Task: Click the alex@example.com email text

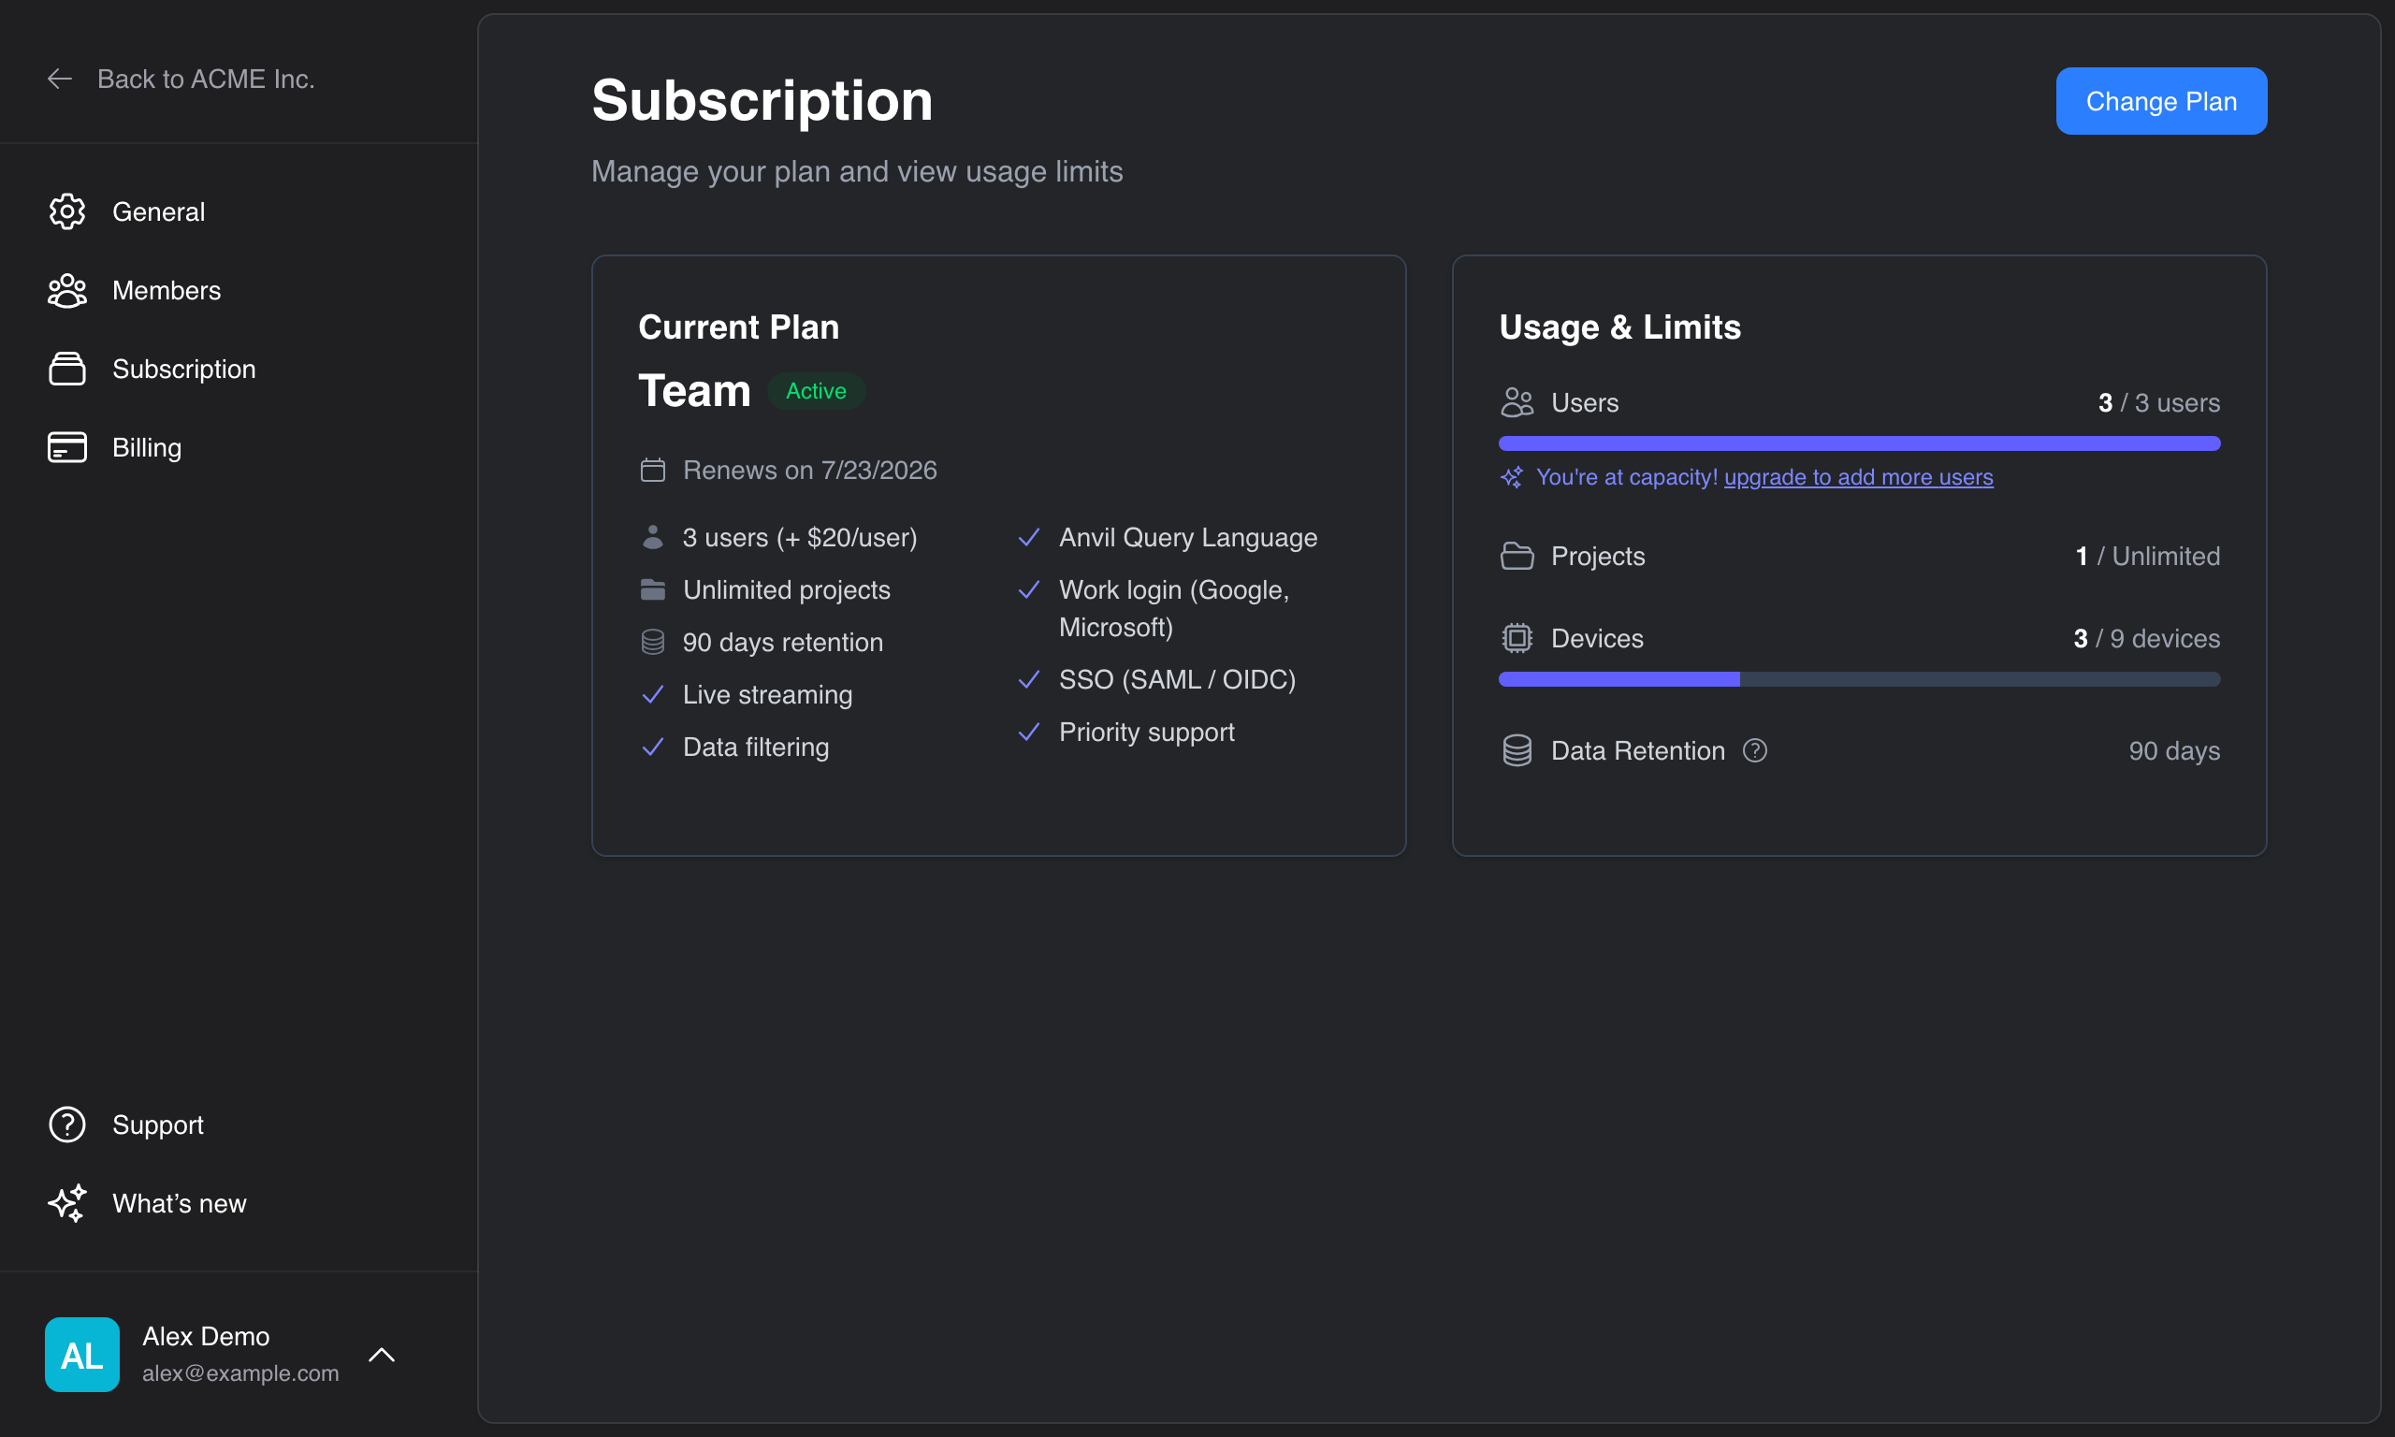Action: click(240, 1373)
